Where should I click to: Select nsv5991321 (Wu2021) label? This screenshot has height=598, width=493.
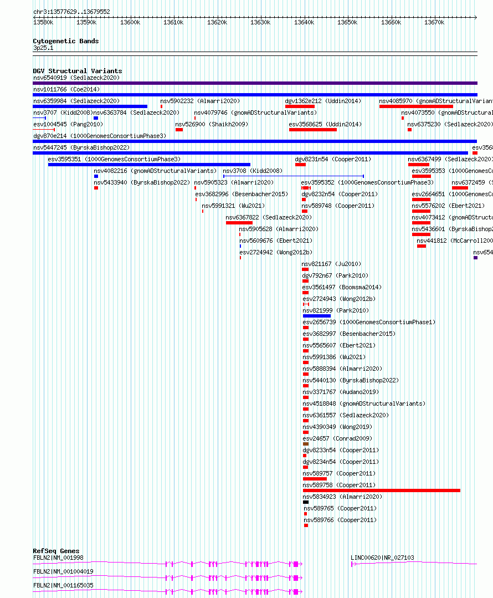point(233,206)
